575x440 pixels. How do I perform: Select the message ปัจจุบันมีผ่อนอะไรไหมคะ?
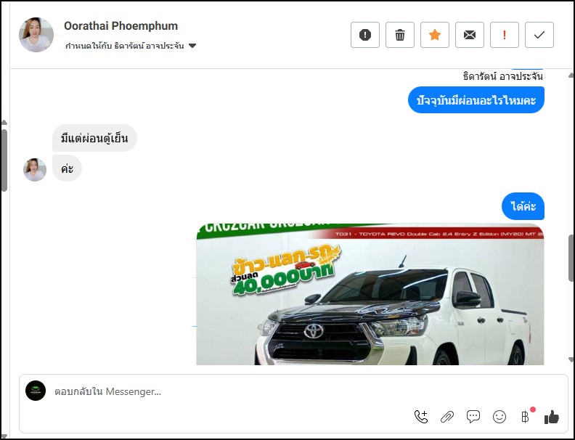point(476,100)
